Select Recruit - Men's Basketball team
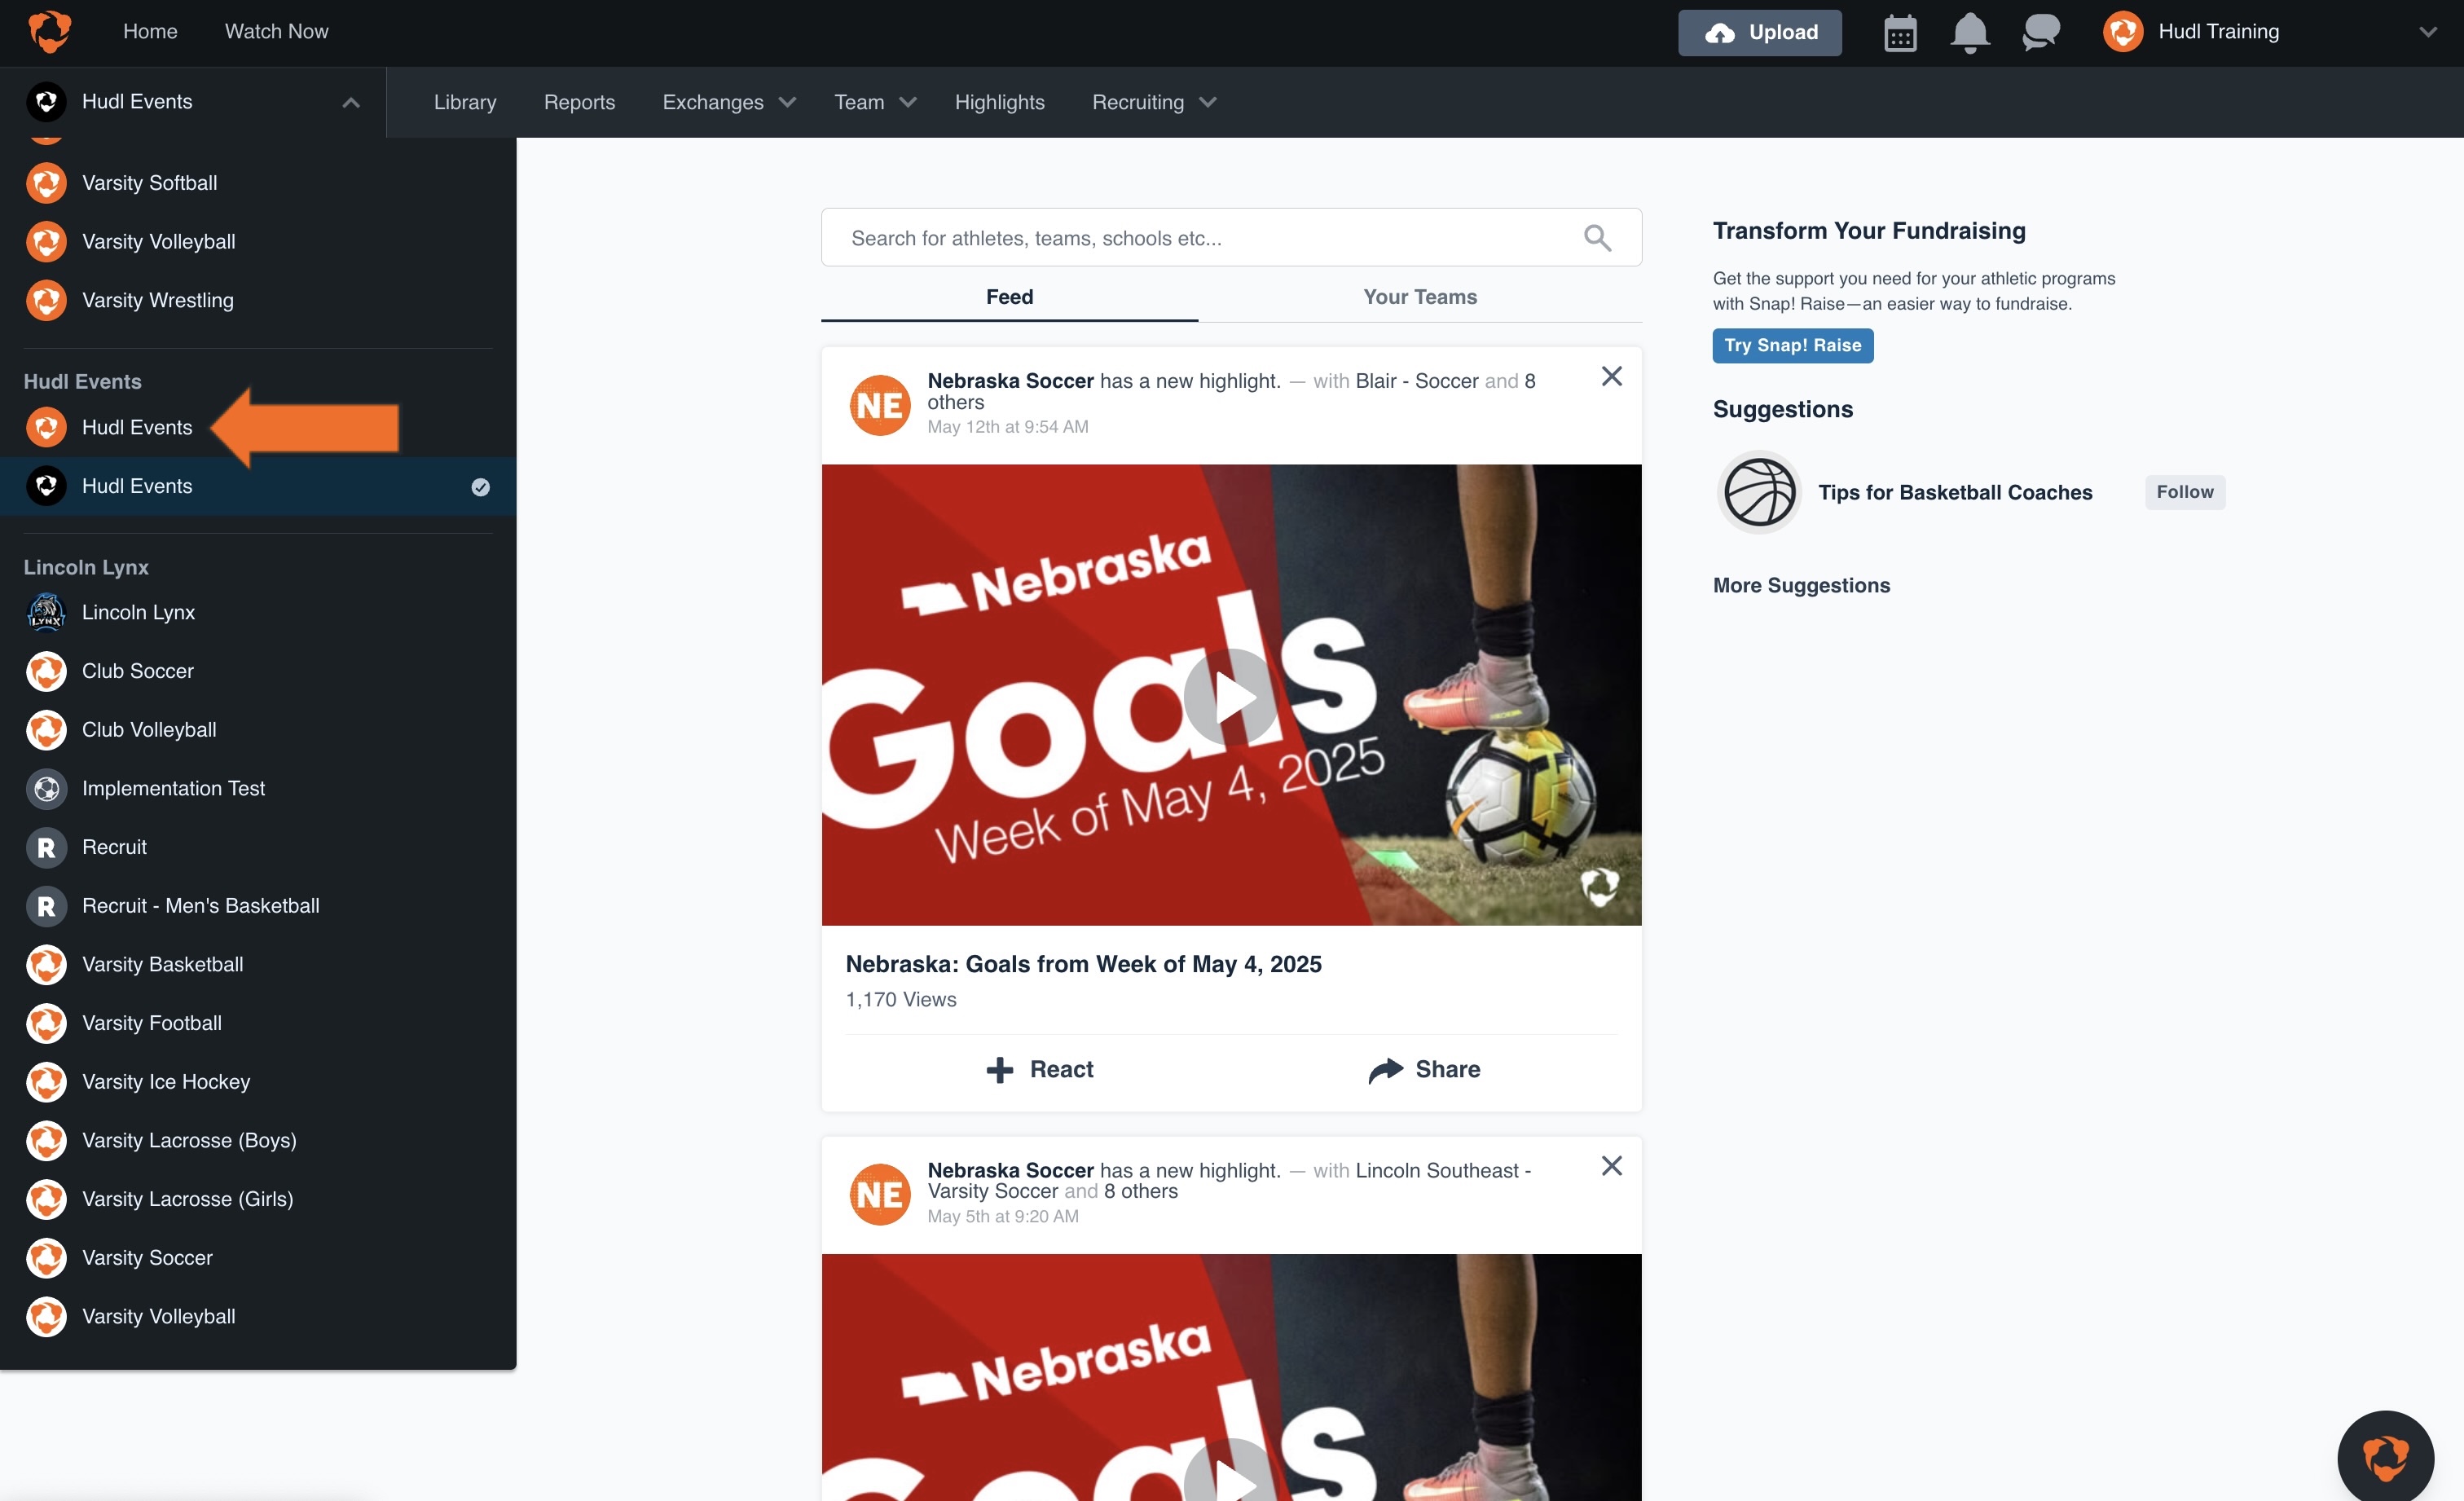The image size is (2464, 1501). click(x=258, y=906)
